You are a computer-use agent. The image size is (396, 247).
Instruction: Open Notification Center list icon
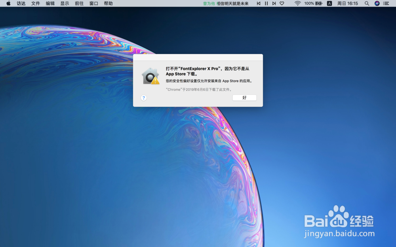point(386,3)
